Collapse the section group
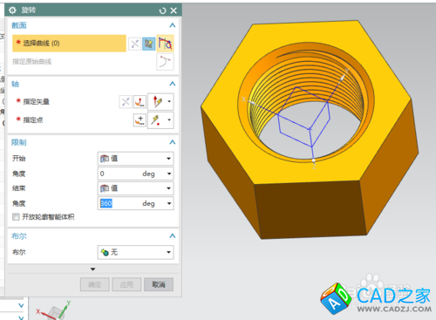Screen dimensions: 436x320 pyautogui.click(x=173, y=25)
